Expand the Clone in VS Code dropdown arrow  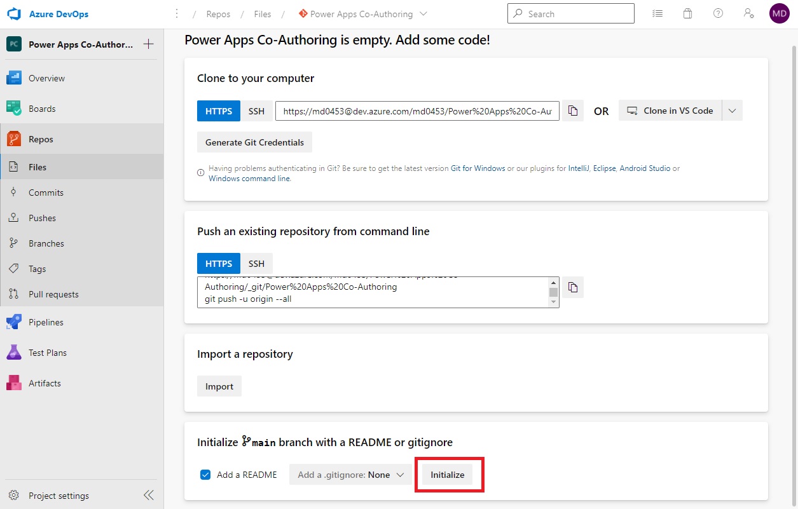[x=731, y=110]
